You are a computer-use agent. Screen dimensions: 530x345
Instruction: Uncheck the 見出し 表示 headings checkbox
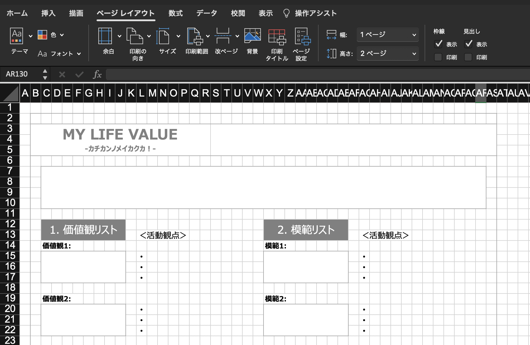click(x=468, y=44)
